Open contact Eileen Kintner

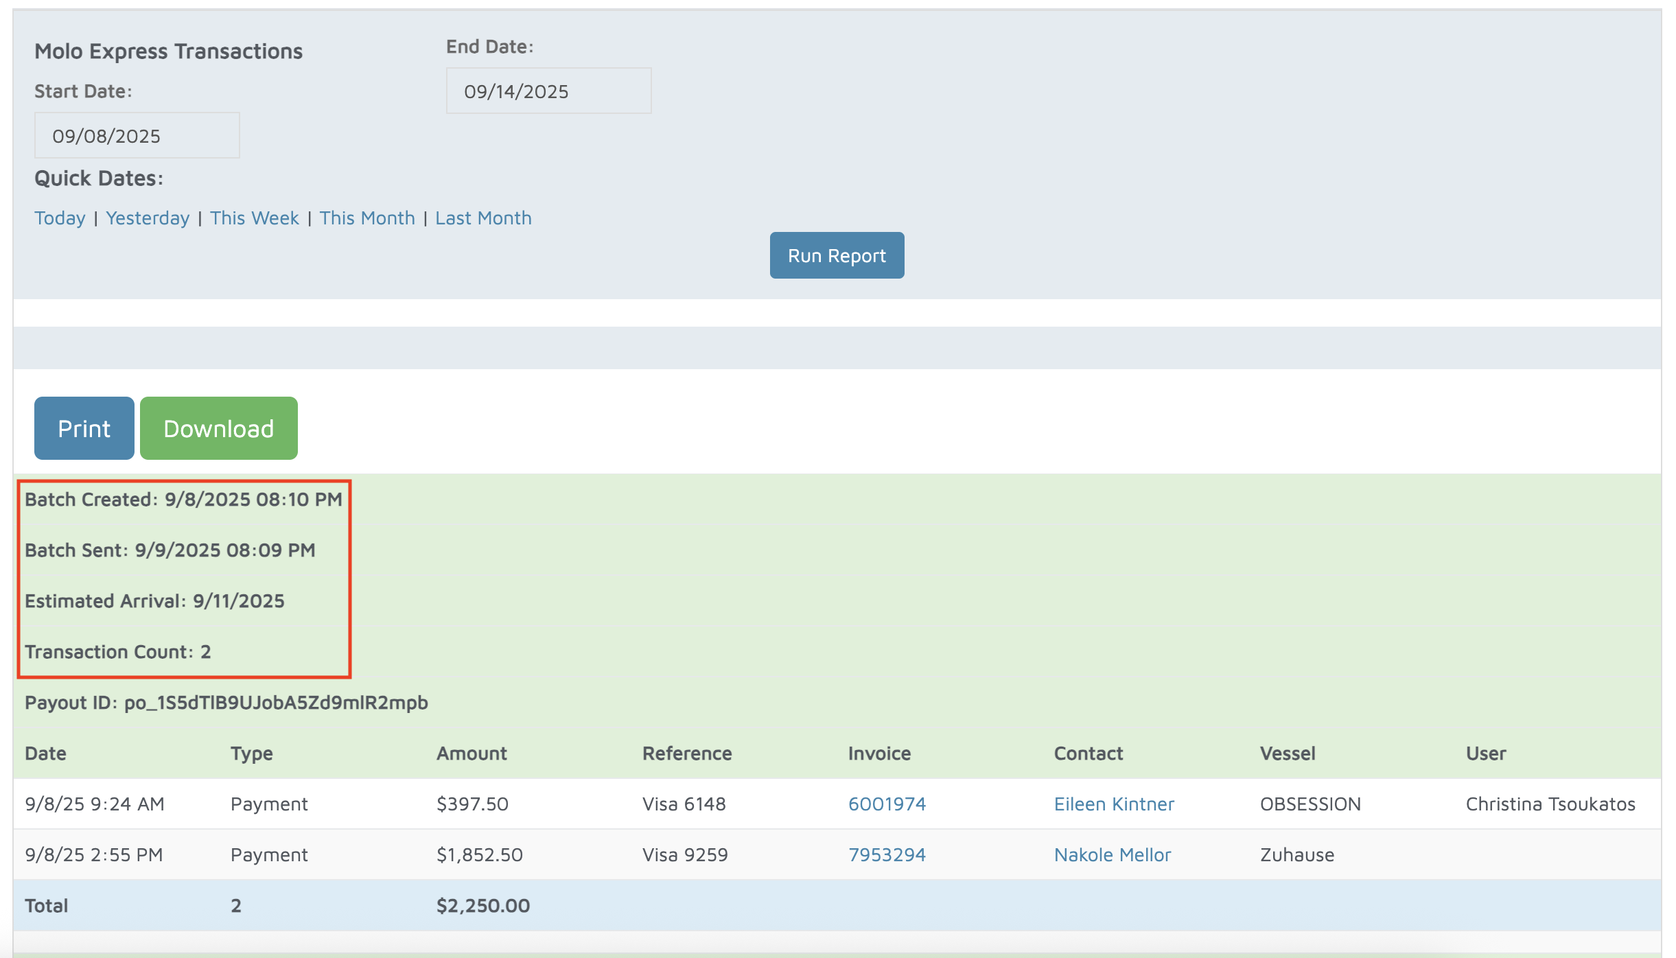[x=1114, y=804]
